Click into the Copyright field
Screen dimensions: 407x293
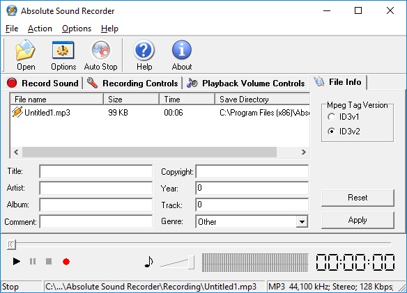point(252,171)
